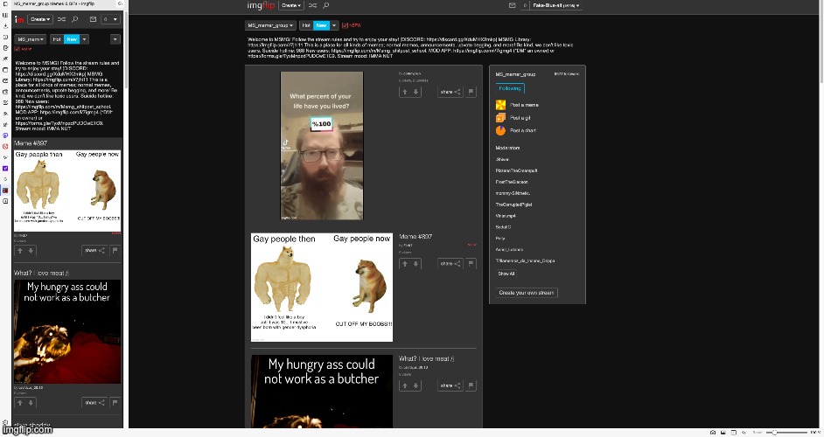The image size is (824, 437).
Task: Toggle NSFW checkbox in left sidebar panel
Action: point(17,49)
